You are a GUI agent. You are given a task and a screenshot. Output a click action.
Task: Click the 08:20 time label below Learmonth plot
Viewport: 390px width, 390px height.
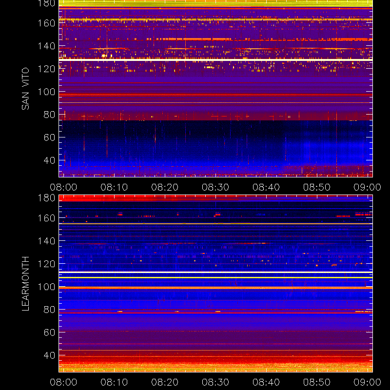pos(165,382)
